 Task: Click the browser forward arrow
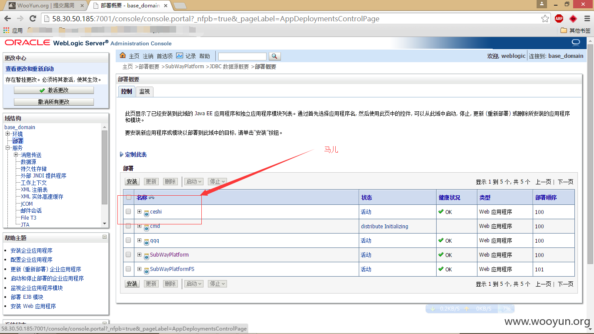20,19
